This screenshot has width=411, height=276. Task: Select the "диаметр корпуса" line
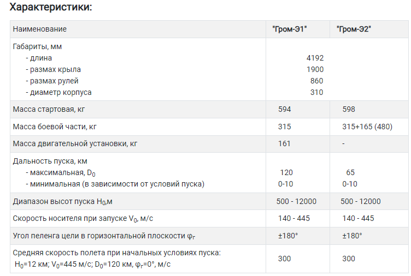58,92
